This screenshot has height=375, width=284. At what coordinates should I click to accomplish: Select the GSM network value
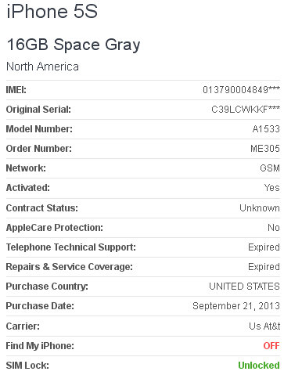pos(270,168)
